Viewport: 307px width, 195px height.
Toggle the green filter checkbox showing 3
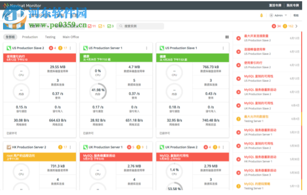(x=109, y=26)
